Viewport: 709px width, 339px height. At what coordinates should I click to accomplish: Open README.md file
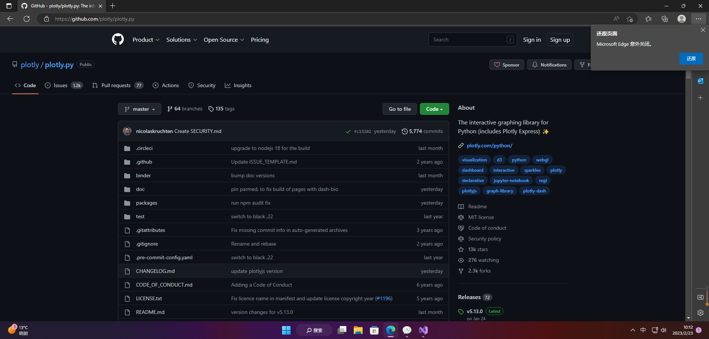(150, 312)
